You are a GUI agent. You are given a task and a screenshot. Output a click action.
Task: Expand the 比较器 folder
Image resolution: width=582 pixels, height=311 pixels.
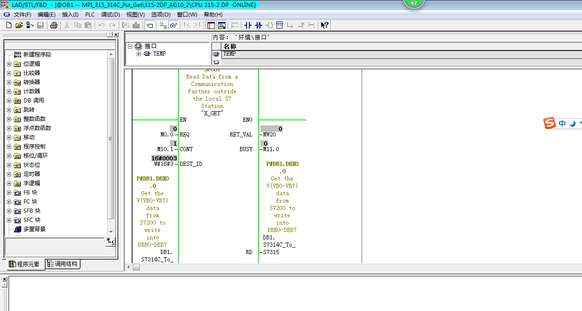click(9, 73)
